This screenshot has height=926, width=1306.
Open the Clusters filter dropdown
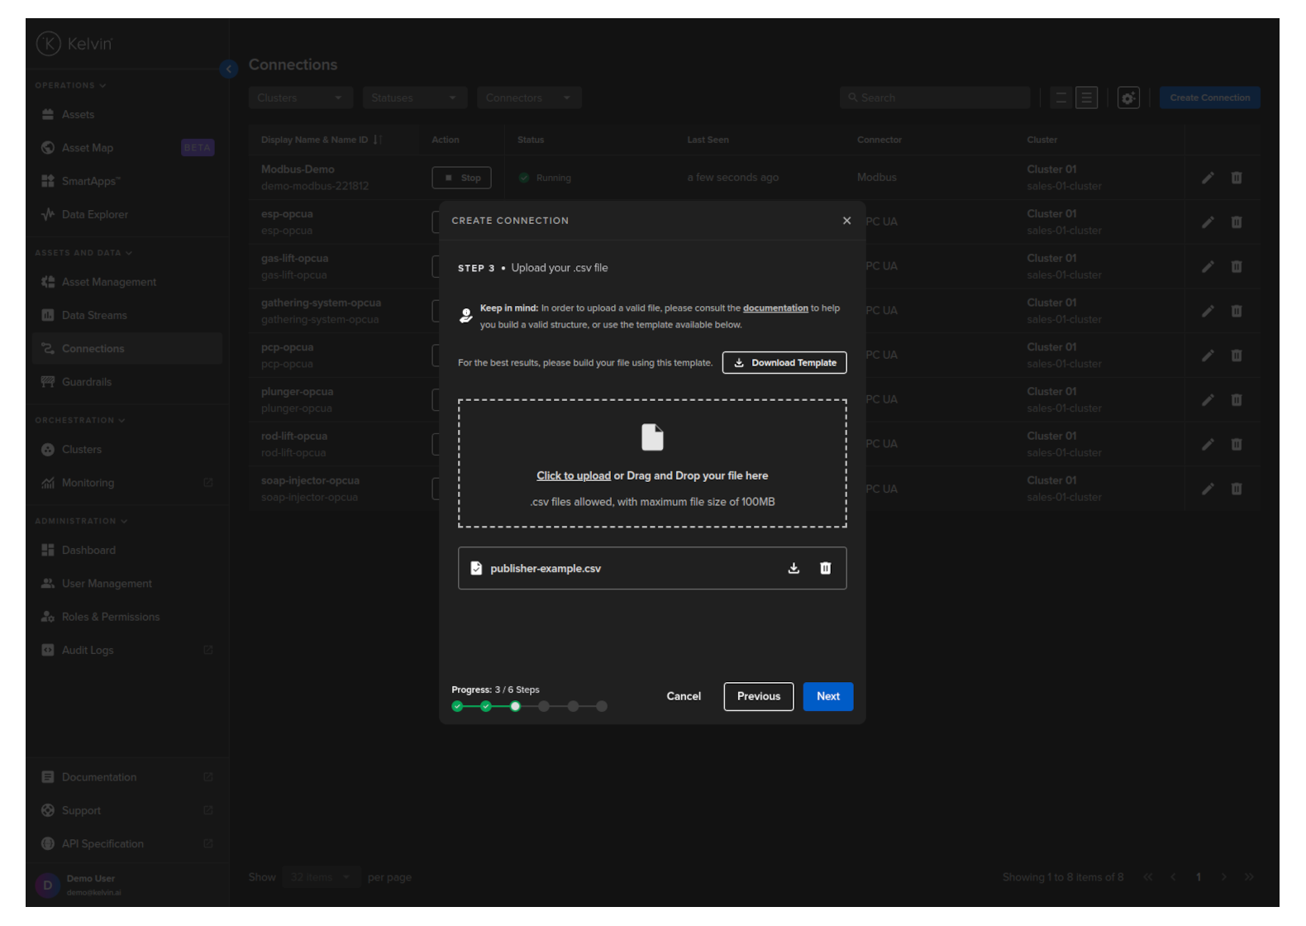300,98
